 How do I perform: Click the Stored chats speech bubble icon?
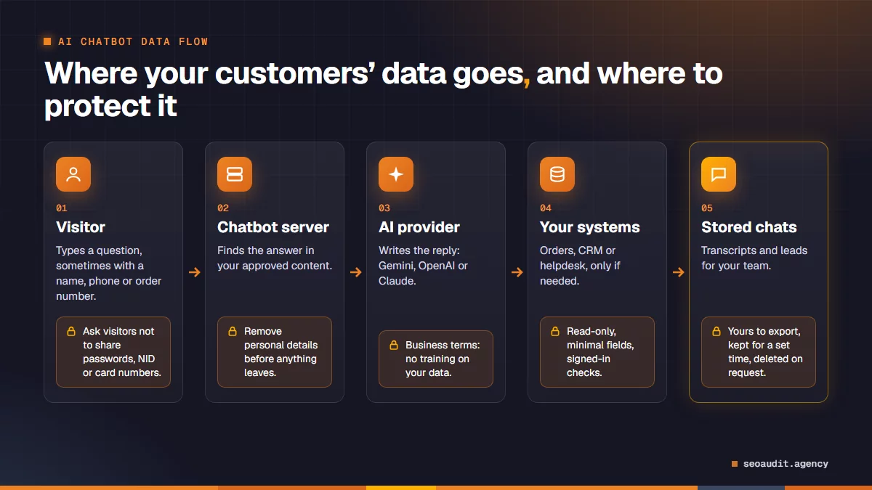coord(719,174)
